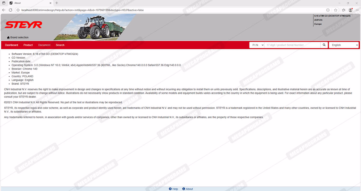Open the browser Settings and more menu
Screen dimensions: 361x191
(x=357, y=10)
